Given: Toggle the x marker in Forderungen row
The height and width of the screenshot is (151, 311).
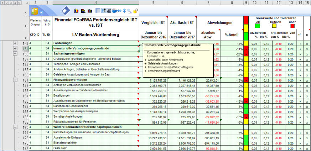Looking at the screenshot, I should coord(307,43).
